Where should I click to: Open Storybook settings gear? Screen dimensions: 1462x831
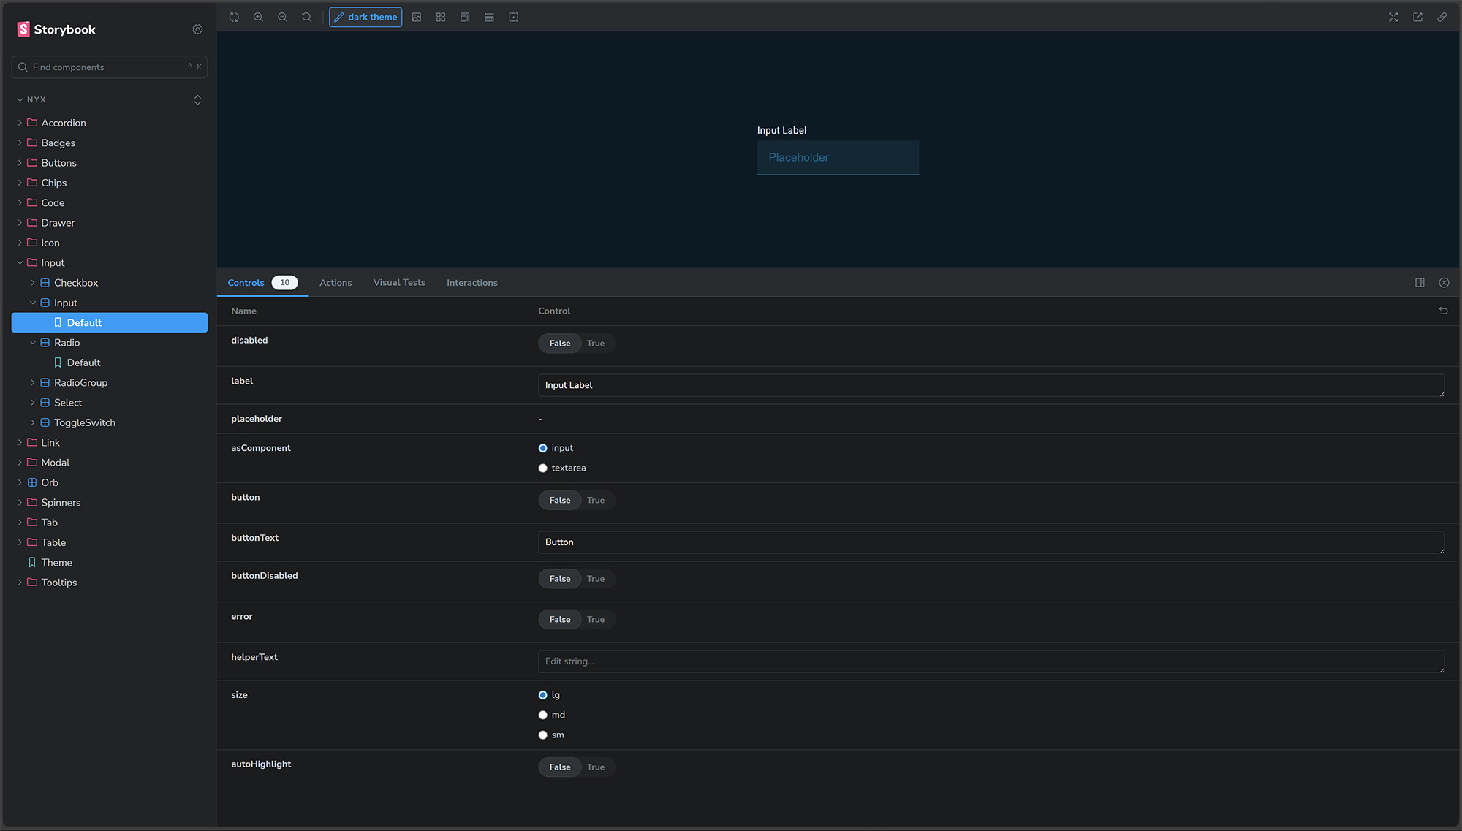pyautogui.click(x=197, y=29)
